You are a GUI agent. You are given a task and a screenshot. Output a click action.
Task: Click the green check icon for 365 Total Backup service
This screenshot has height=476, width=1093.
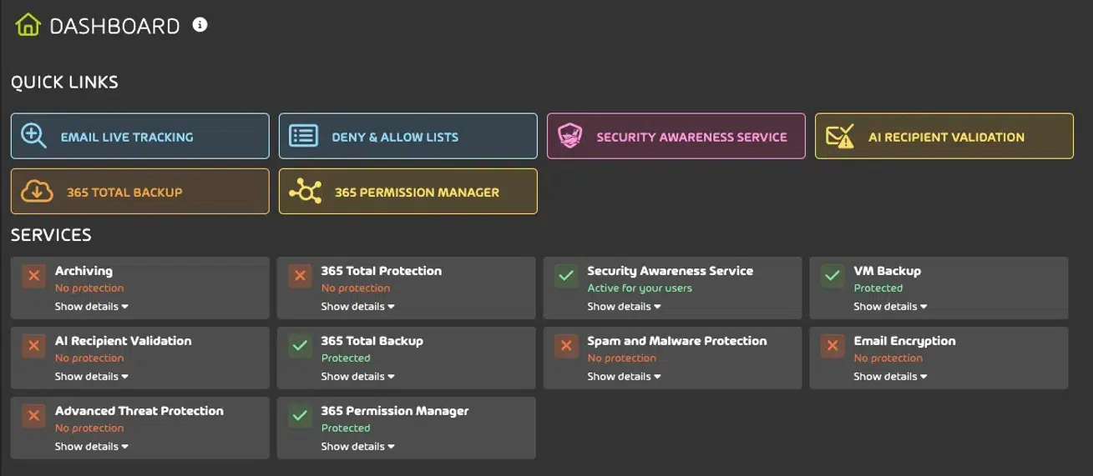pyautogui.click(x=300, y=346)
